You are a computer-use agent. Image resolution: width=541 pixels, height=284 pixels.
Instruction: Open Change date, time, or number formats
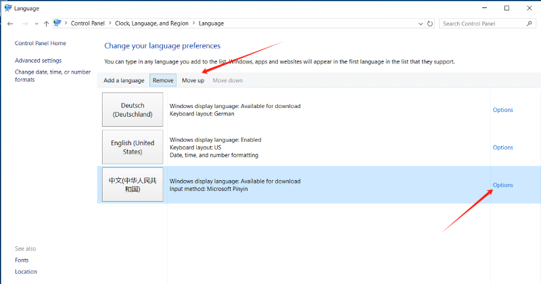click(53, 76)
